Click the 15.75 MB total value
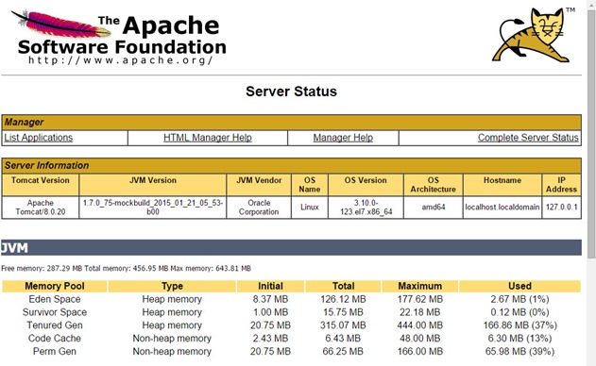The width and height of the screenshot is (596, 366). 343,312
